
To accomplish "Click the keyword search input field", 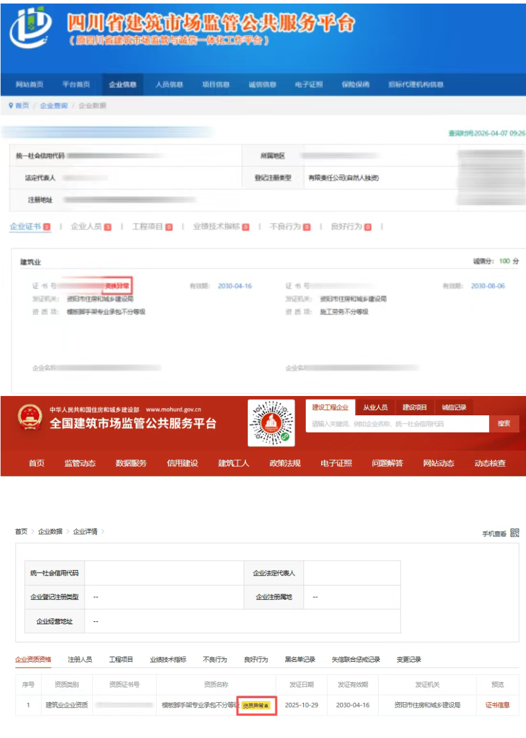I will (x=397, y=424).
